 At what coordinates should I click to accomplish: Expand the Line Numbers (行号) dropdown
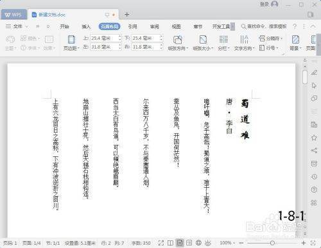click(x=268, y=47)
